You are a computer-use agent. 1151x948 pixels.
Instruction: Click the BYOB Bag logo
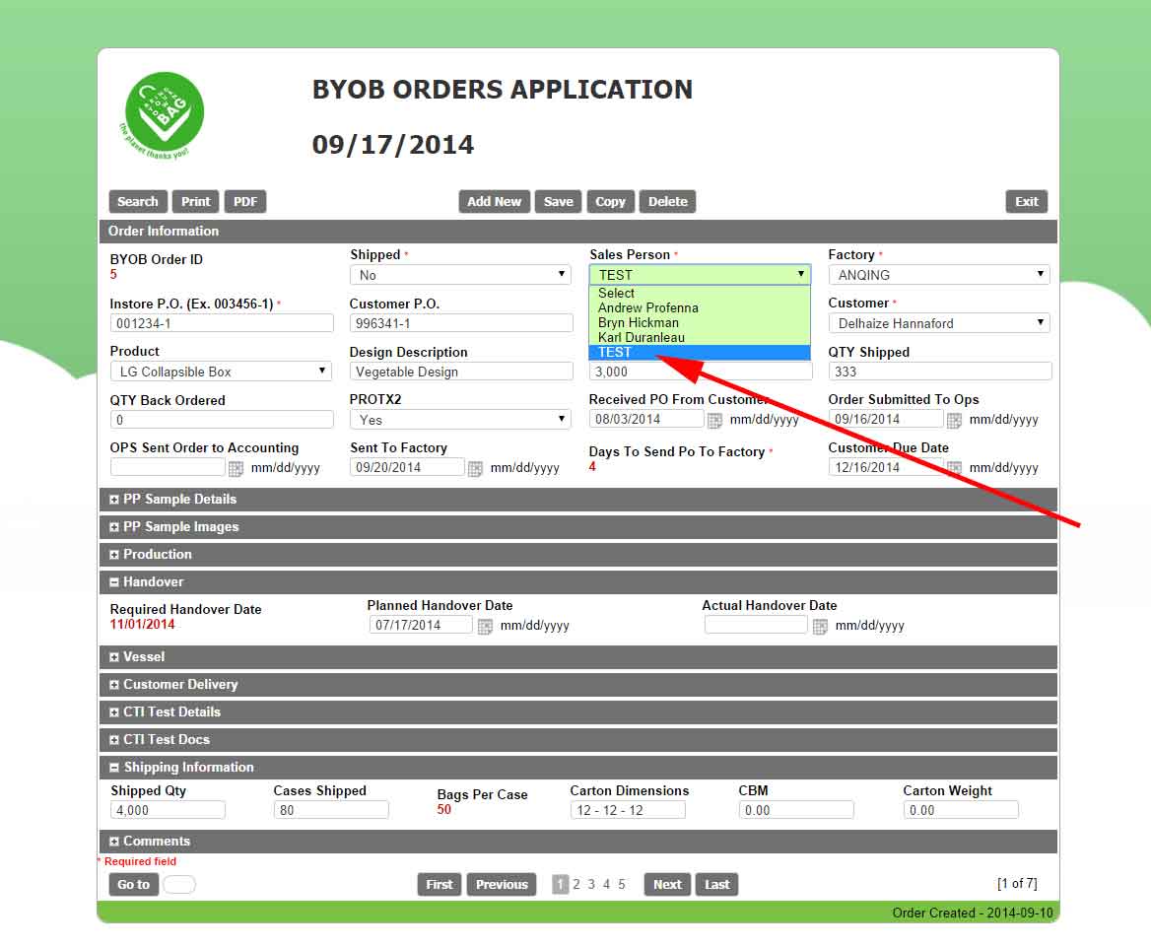[163, 115]
